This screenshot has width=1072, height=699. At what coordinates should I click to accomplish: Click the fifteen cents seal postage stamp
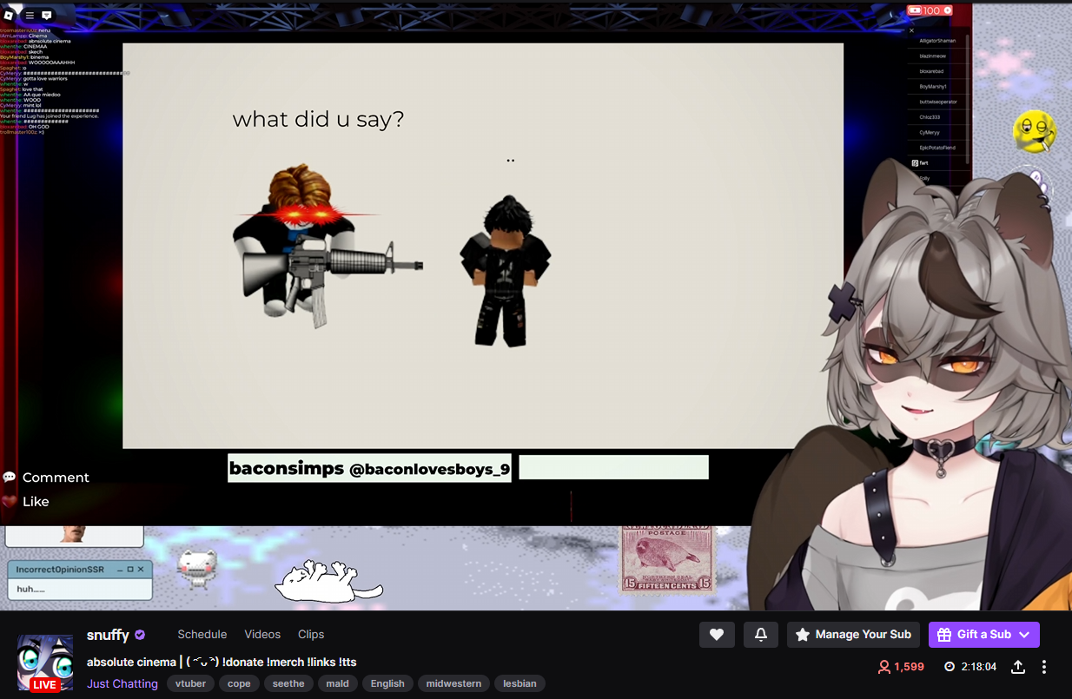668,558
